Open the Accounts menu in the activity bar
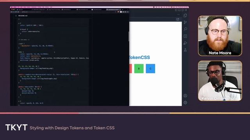The height and width of the screenshot is (140, 250). (185, 96)
